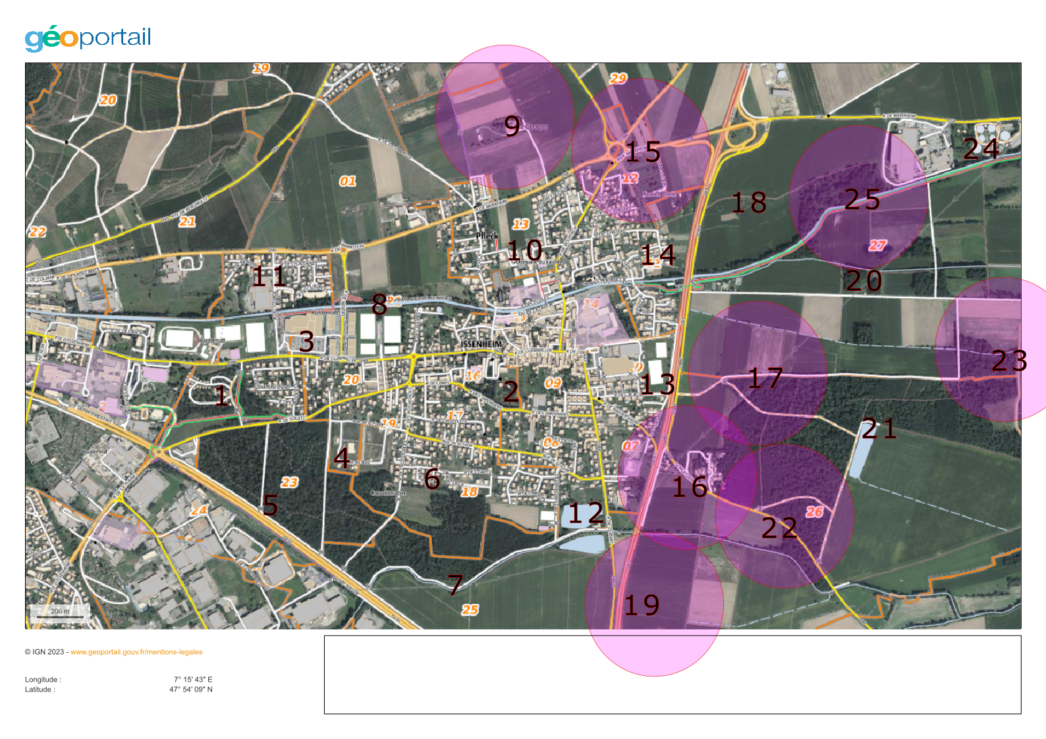Click the black number 11 marker
Screen dimensions: 1046x739
pos(269,276)
